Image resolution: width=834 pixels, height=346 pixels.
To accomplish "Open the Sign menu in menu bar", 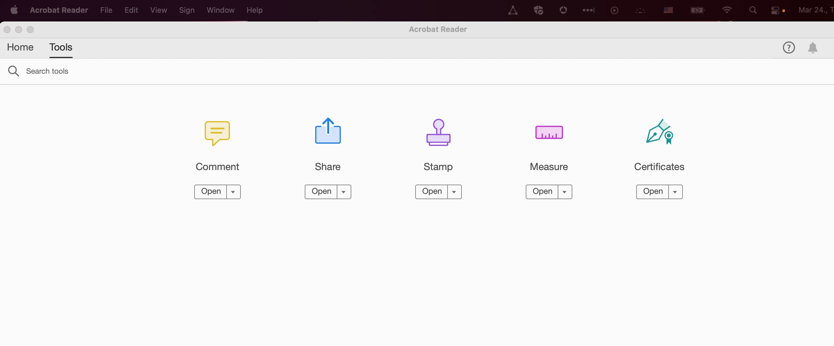I will pyautogui.click(x=186, y=10).
